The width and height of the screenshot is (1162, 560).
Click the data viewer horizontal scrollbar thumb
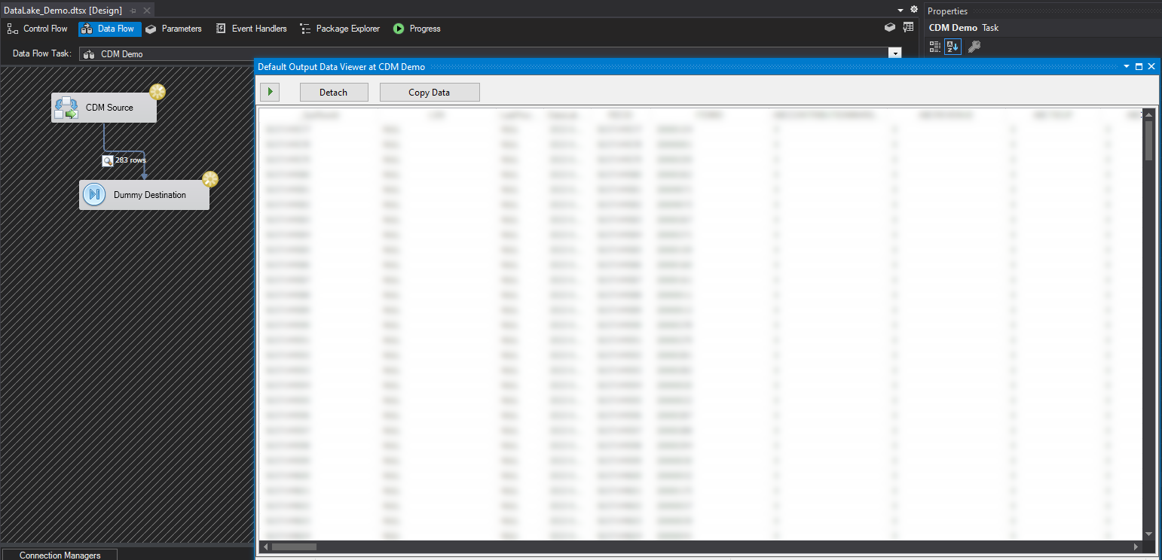[x=294, y=547]
